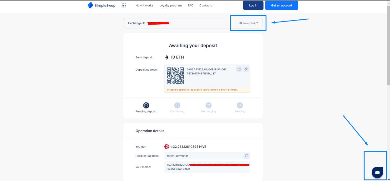Click the Exchange ID label

click(137, 23)
